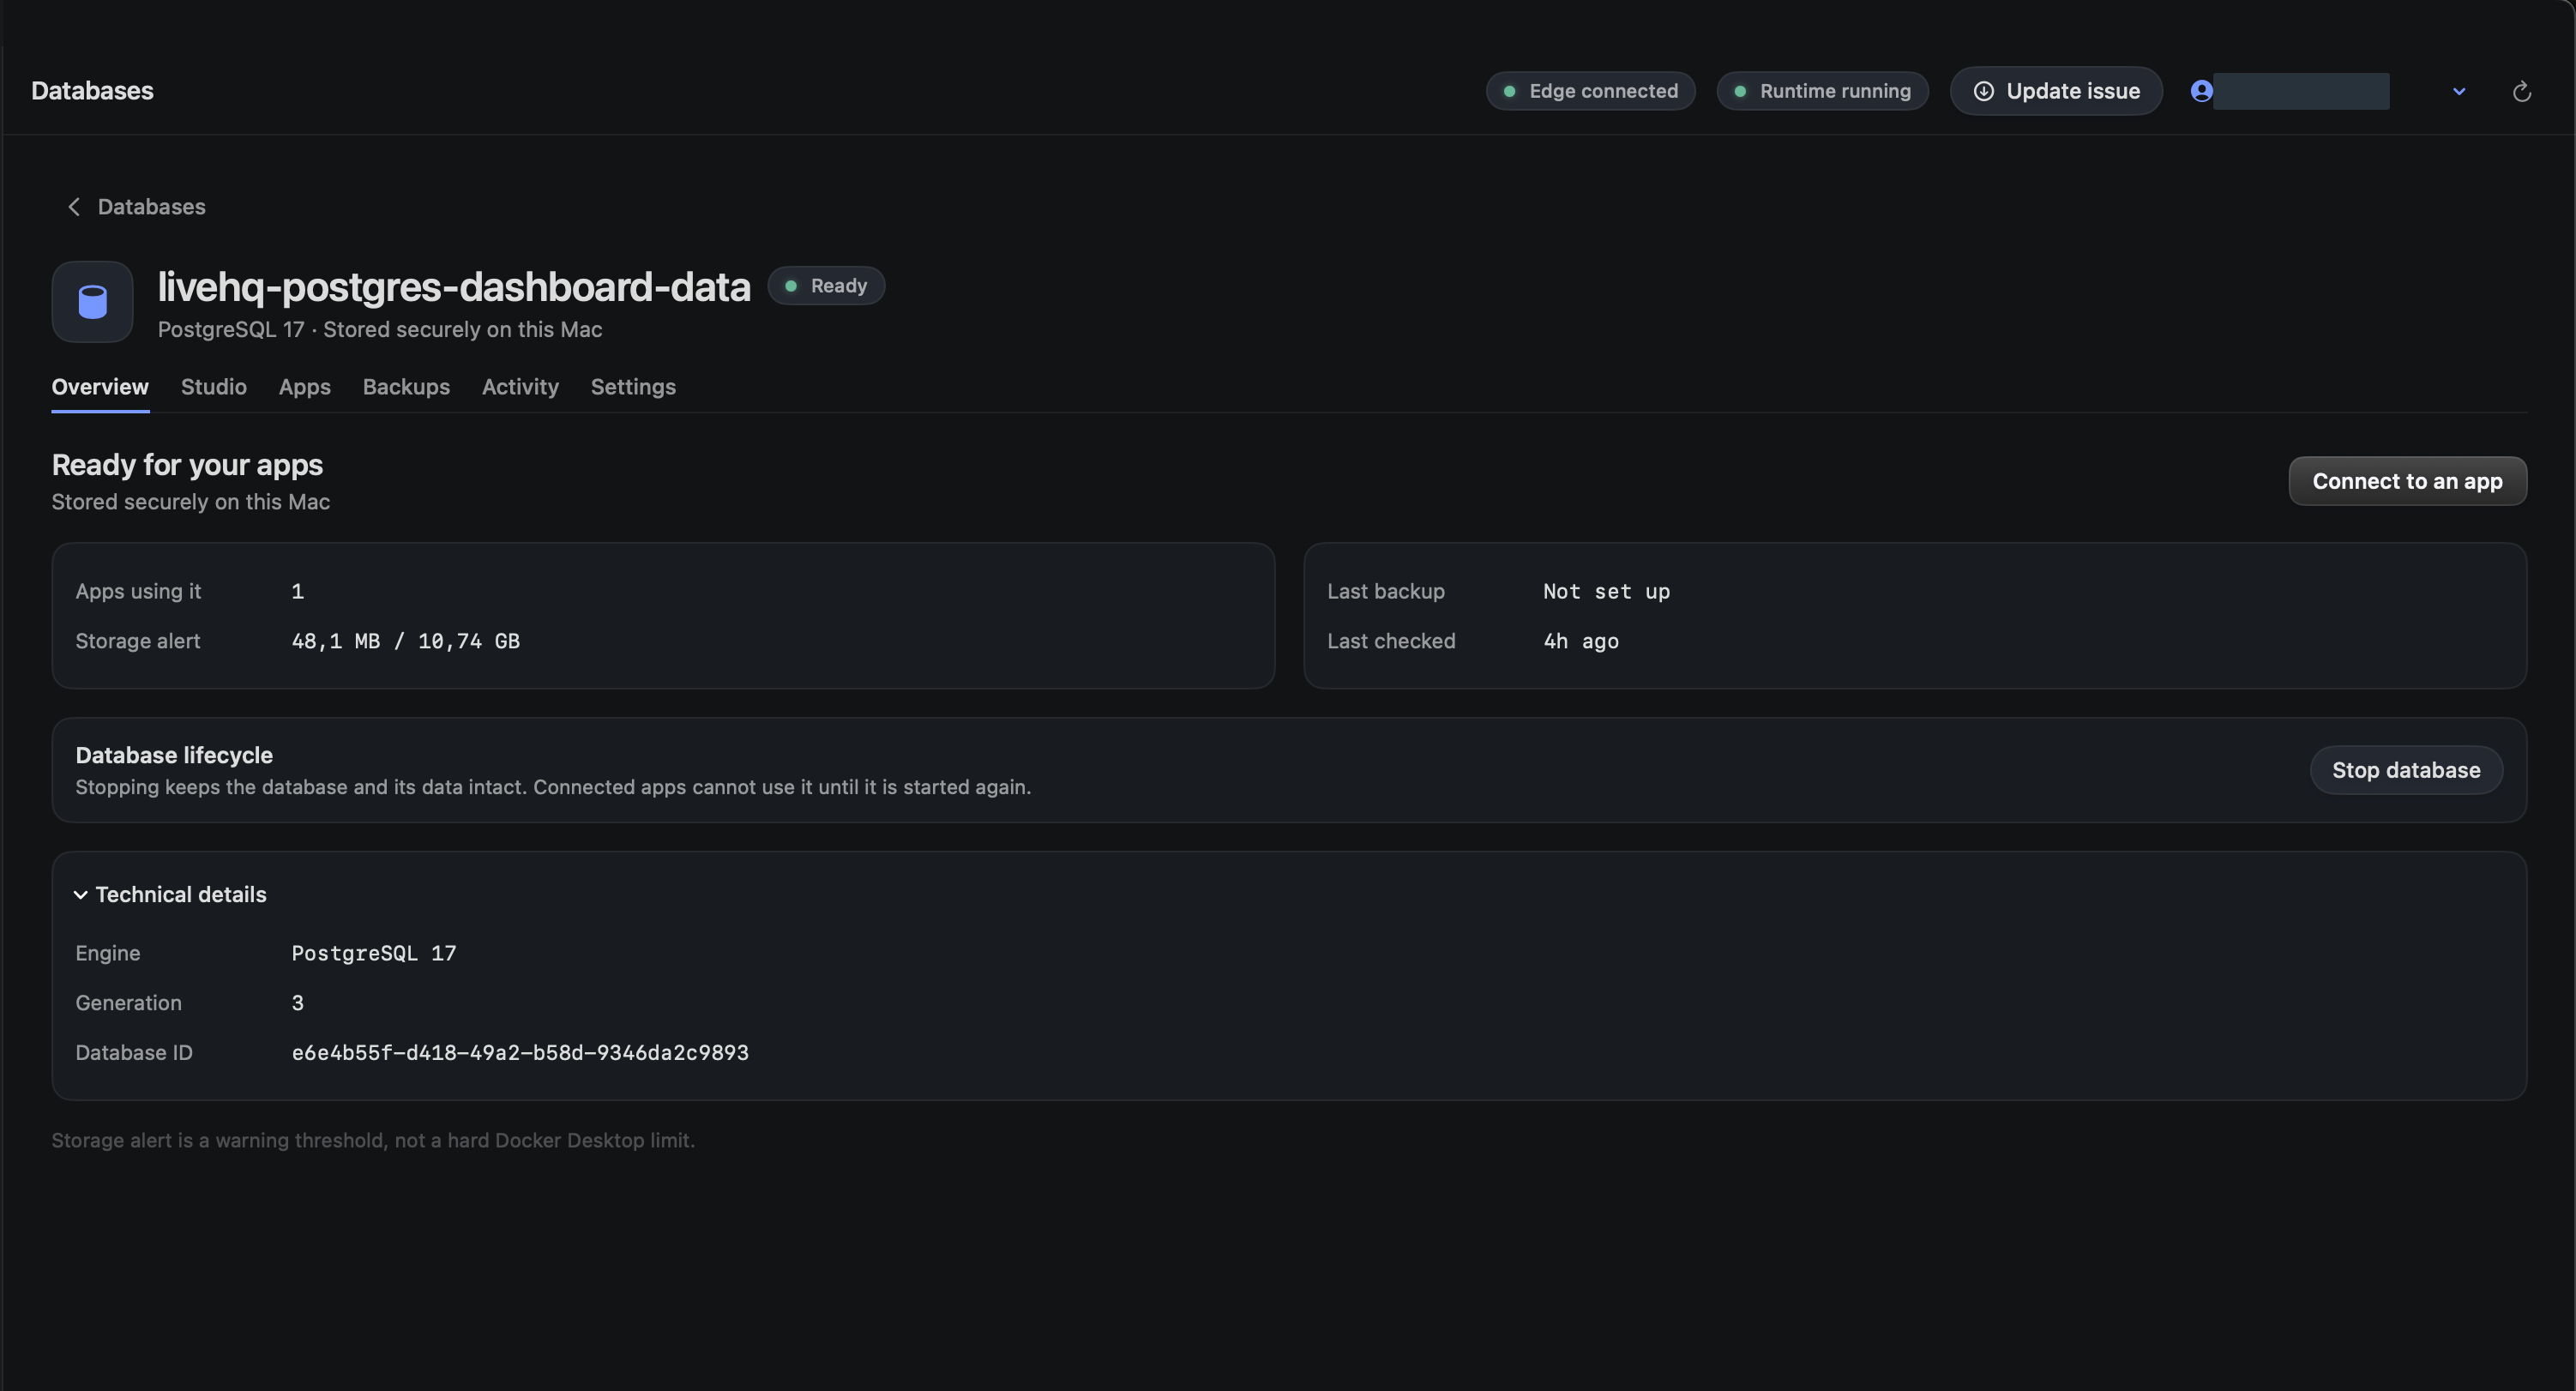2576x1391 pixels.
Task: Click the download icon in Update issue
Action: pyautogui.click(x=1984, y=91)
